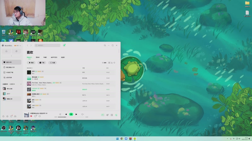Switch to the 歌曲 481 tab
The height and width of the screenshot is (141, 252).
[x=29, y=57]
